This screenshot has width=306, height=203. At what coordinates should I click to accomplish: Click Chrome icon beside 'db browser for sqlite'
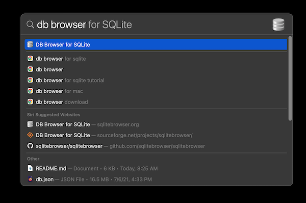pos(30,58)
